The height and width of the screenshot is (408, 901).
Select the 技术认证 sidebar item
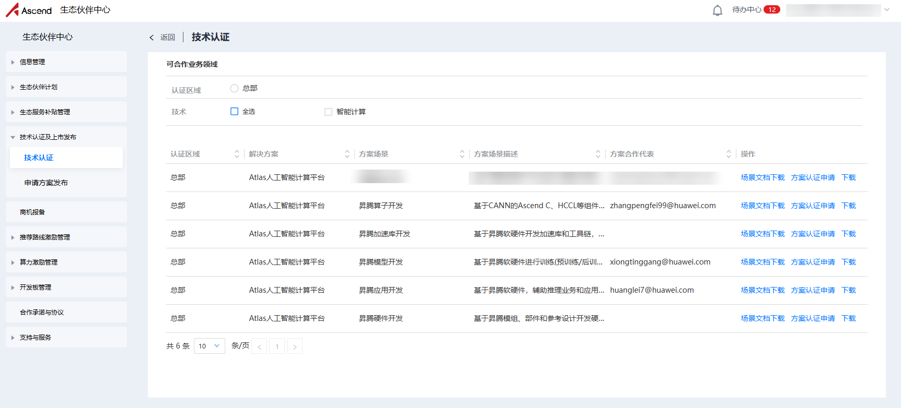[66, 158]
